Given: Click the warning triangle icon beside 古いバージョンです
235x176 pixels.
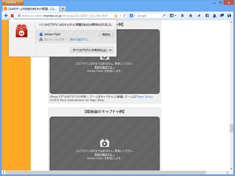Looking at the screenshot, I should point(41,39).
